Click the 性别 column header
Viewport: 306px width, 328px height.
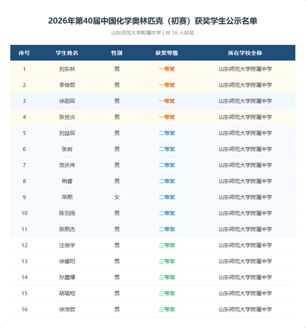click(117, 53)
